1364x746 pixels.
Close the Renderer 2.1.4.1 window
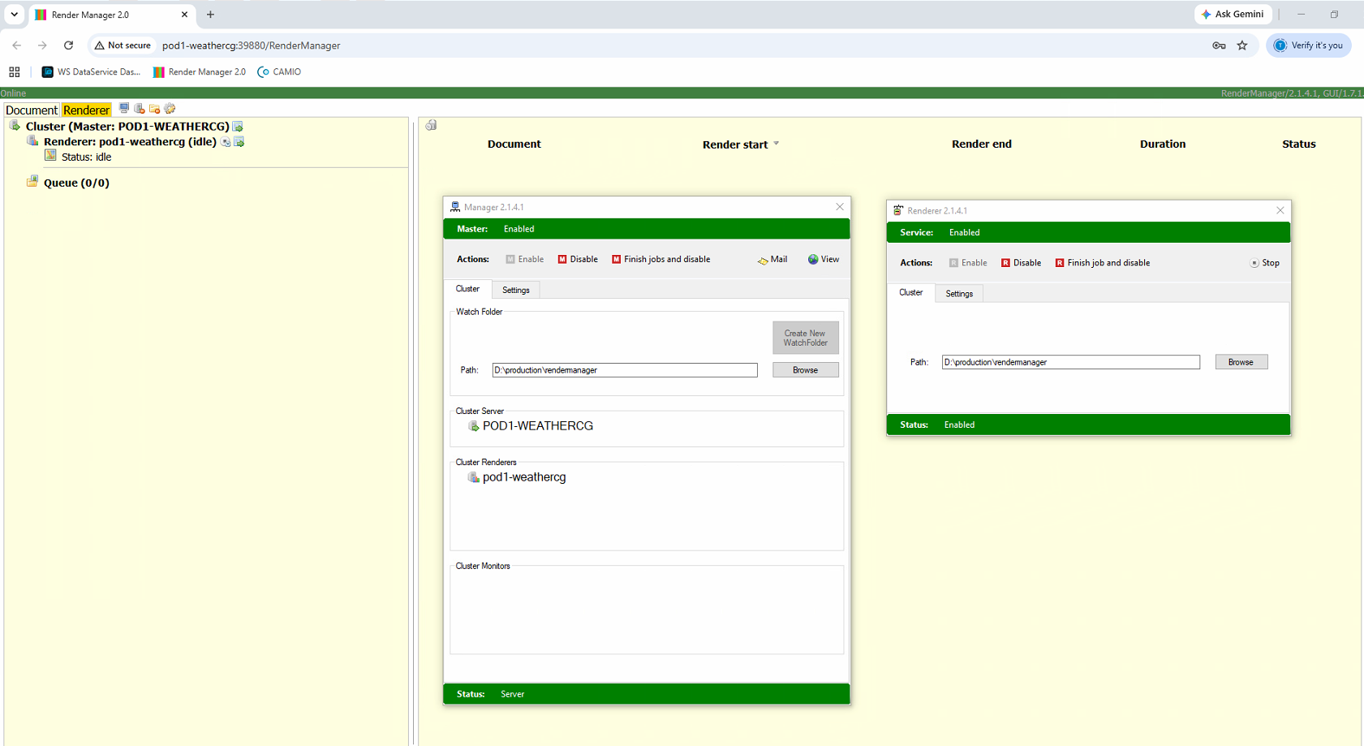coord(1280,210)
